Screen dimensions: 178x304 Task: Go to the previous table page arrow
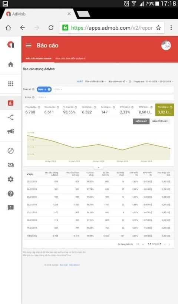pos(165,244)
